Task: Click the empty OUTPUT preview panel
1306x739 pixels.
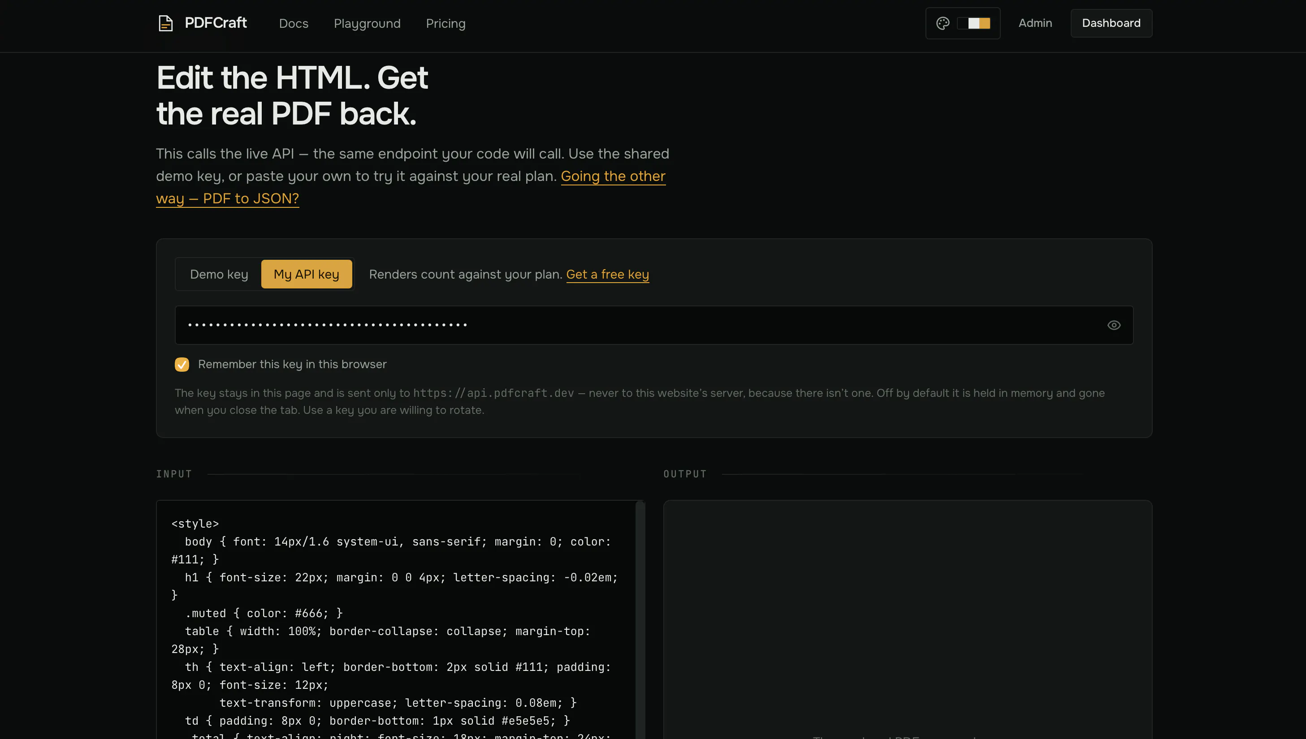Action: pos(908,619)
